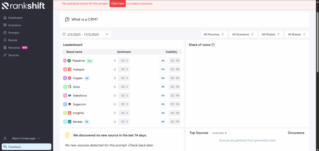Navigate to Brands in sidebar
The width and height of the screenshot is (319, 151).
point(12,40)
